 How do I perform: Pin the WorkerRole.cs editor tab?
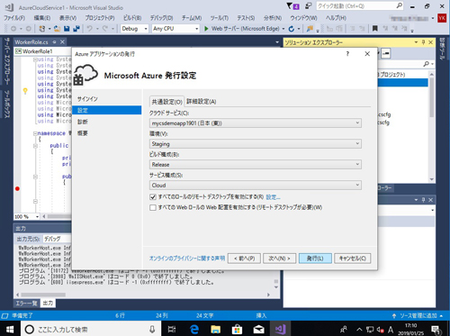tap(54, 41)
